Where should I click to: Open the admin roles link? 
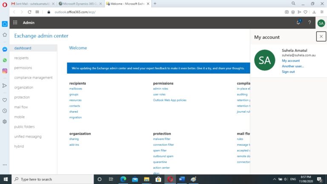(161, 89)
